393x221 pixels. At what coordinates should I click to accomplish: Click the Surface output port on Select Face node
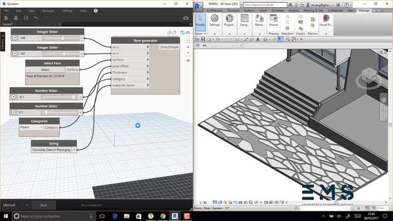(72, 69)
